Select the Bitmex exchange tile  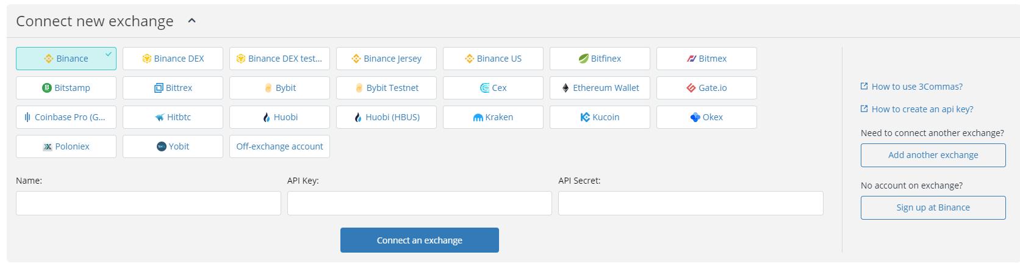pyautogui.click(x=706, y=59)
